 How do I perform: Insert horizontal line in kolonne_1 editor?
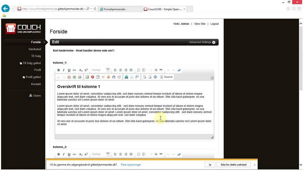tap(103, 77)
